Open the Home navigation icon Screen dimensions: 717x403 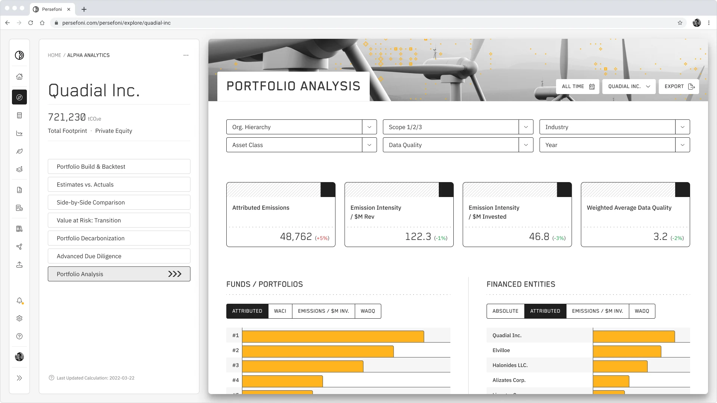tap(20, 77)
